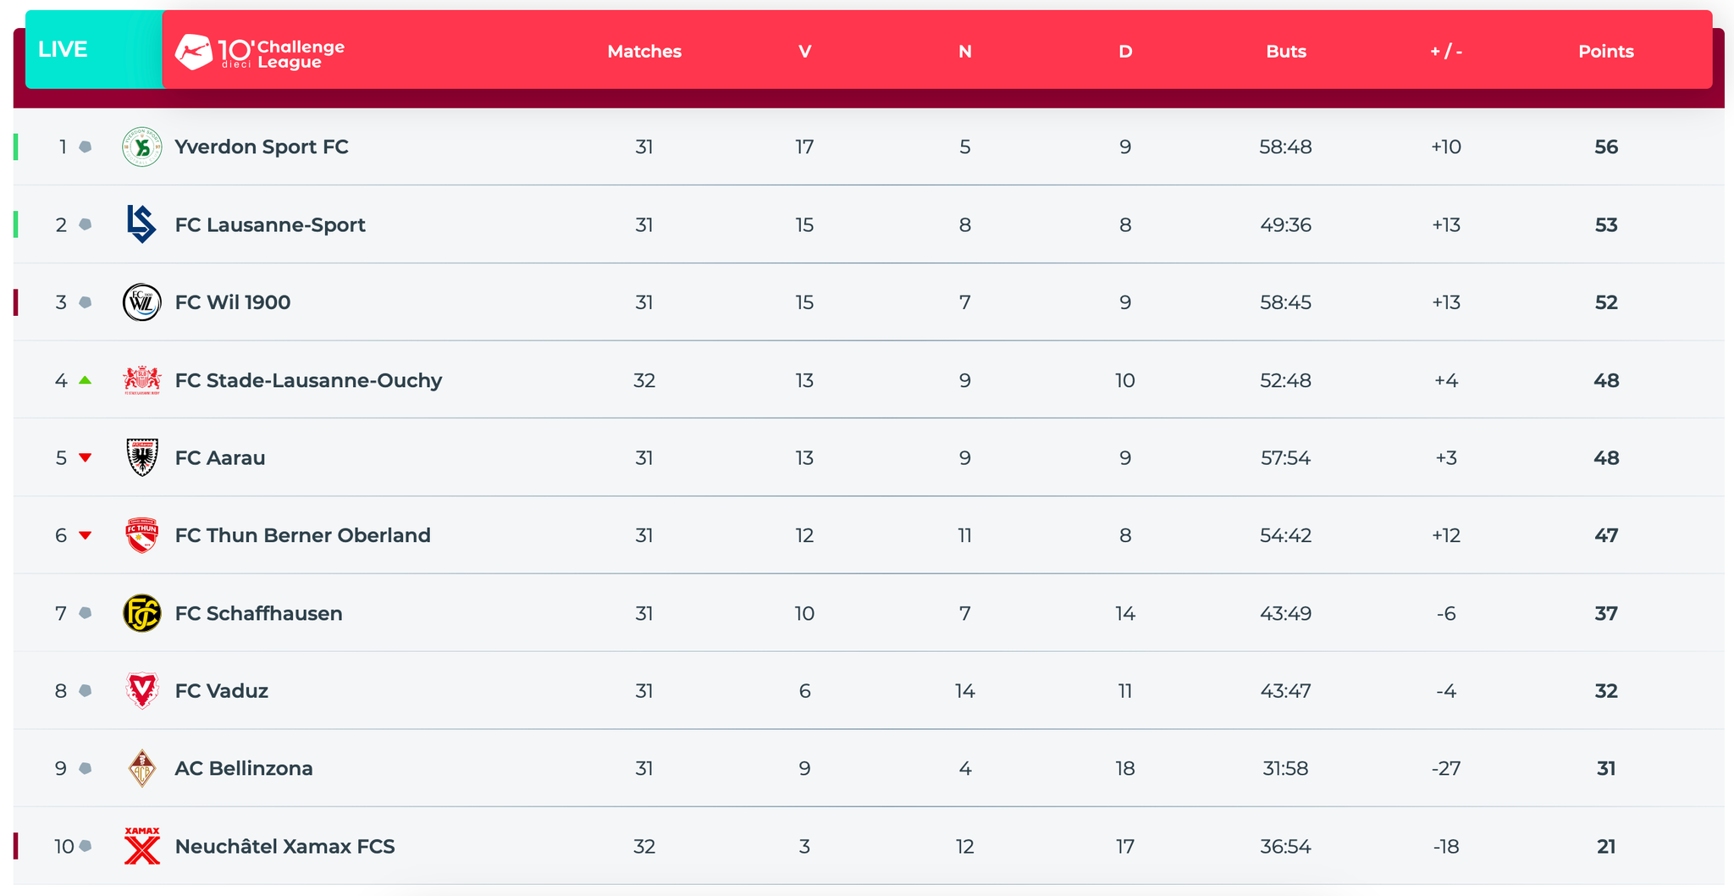Click the green up arrow at rank 4
1734x896 pixels.
(85, 380)
